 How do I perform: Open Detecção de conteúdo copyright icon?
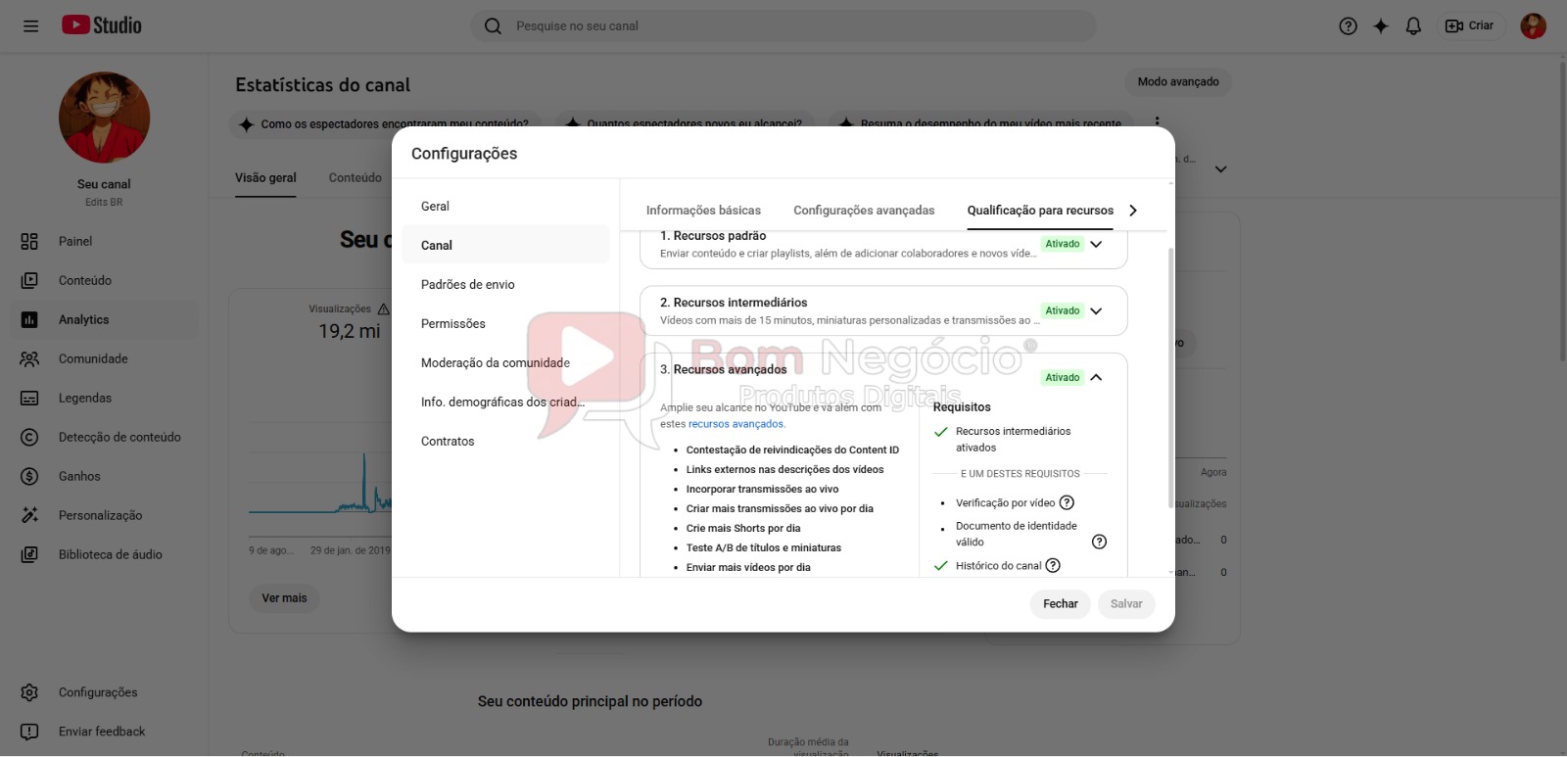[x=29, y=437]
